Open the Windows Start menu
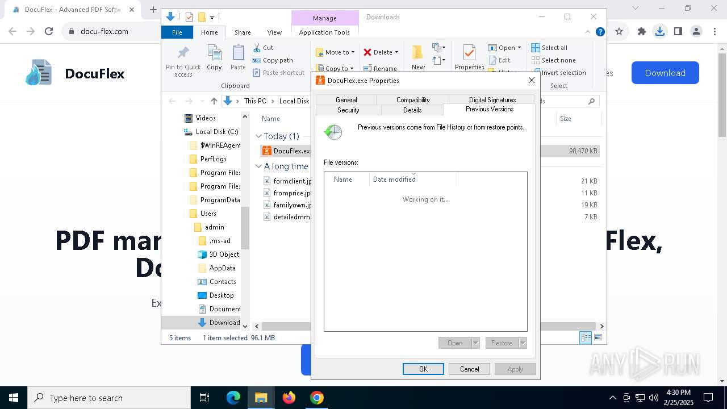This screenshot has width=727, height=409. [x=14, y=398]
